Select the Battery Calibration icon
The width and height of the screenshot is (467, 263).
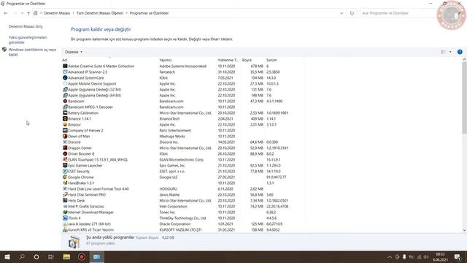[65, 113]
